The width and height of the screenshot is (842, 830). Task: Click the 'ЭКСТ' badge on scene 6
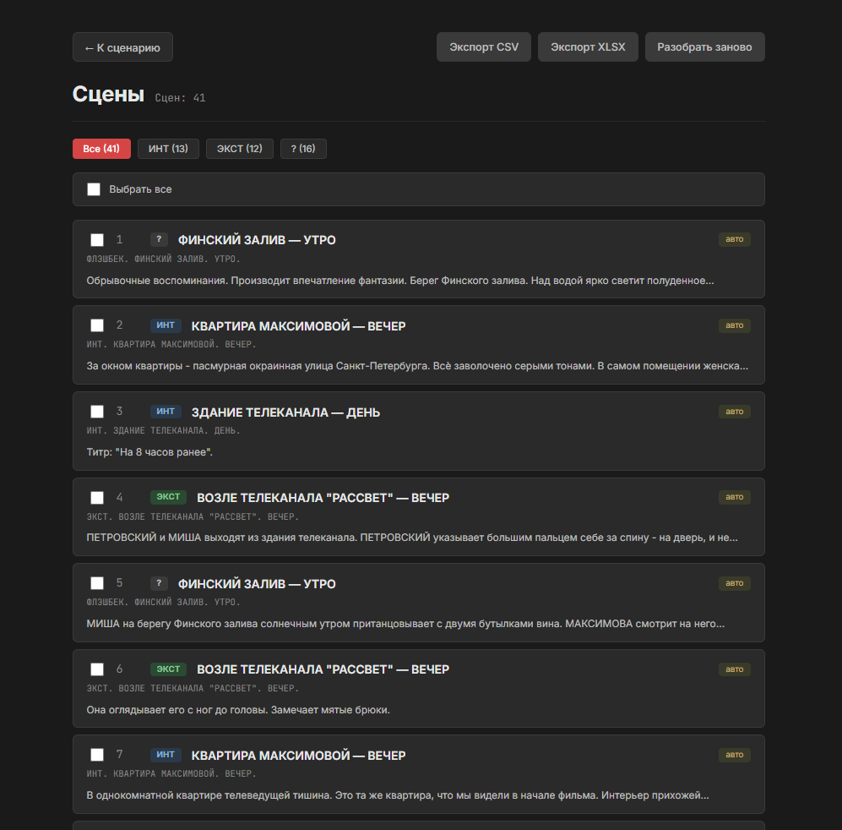point(168,669)
